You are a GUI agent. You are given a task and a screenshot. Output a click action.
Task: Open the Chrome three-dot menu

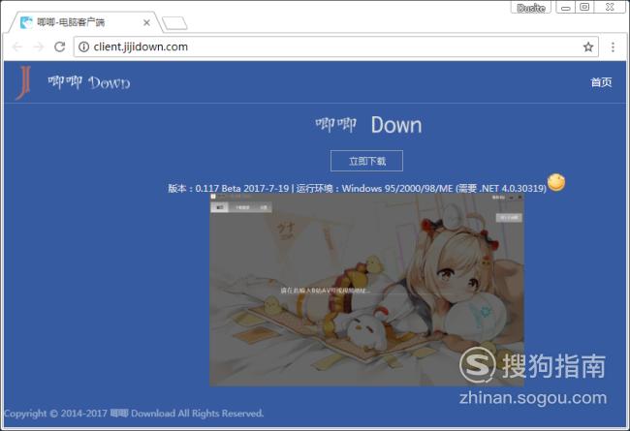(x=613, y=47)
